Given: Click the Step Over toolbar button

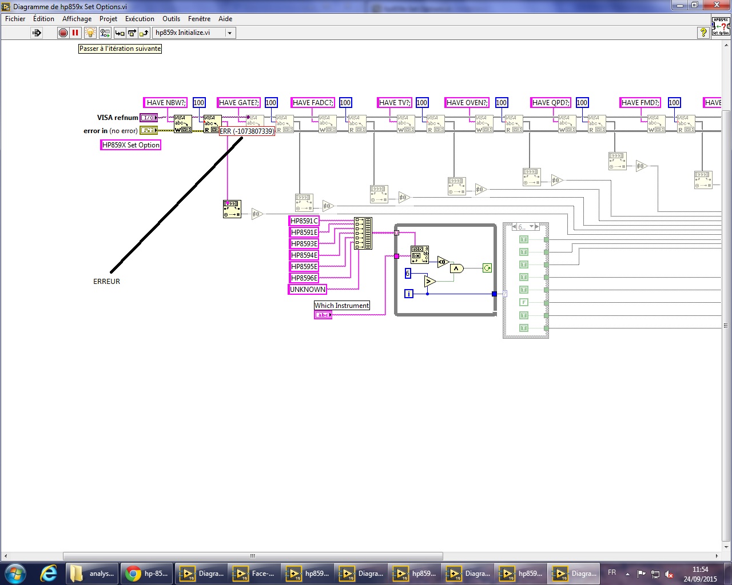Looking at the screenshot, I should tap(132, 33).
